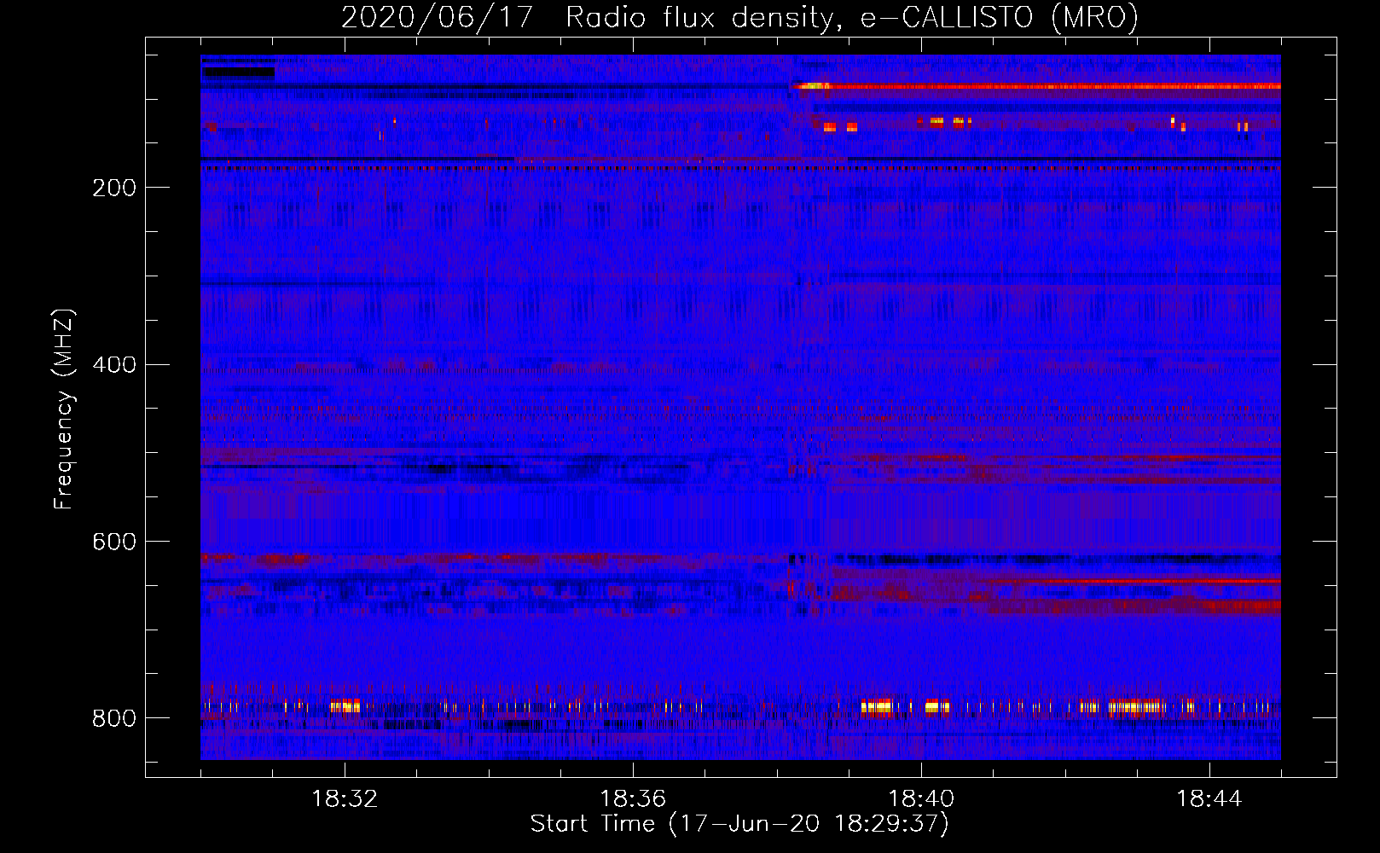Click the 18:40 time tick label
1380x853 pixels.
pos(921,799)
